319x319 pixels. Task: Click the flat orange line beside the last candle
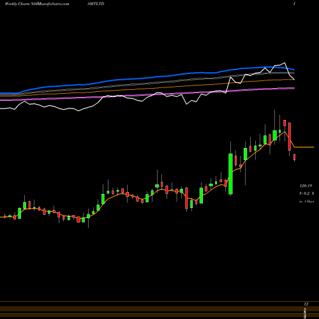pyautogui.click(x=304, y=147)
